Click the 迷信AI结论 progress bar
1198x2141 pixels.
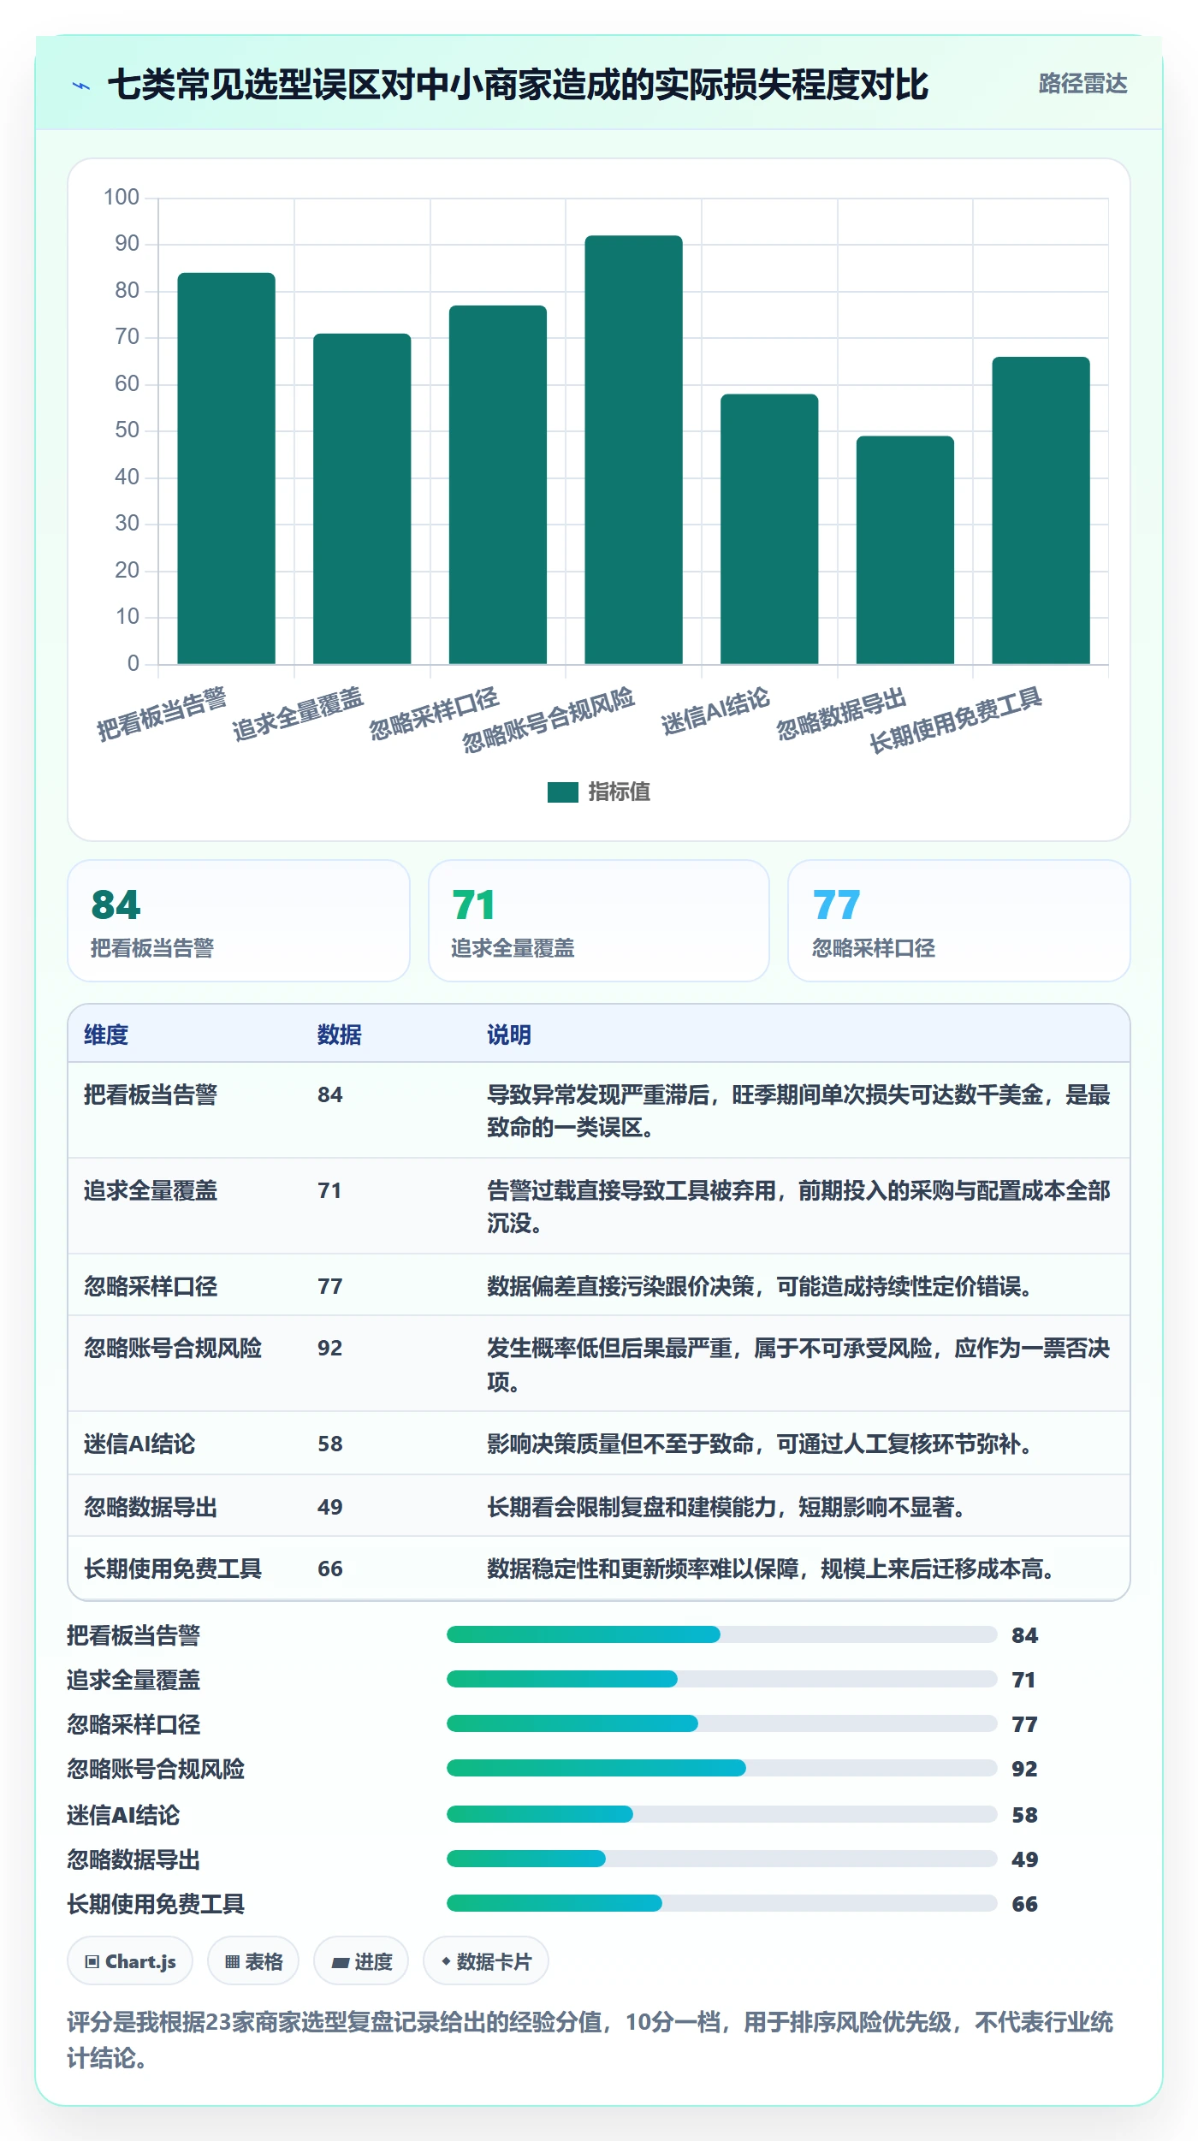[722, 1814]
